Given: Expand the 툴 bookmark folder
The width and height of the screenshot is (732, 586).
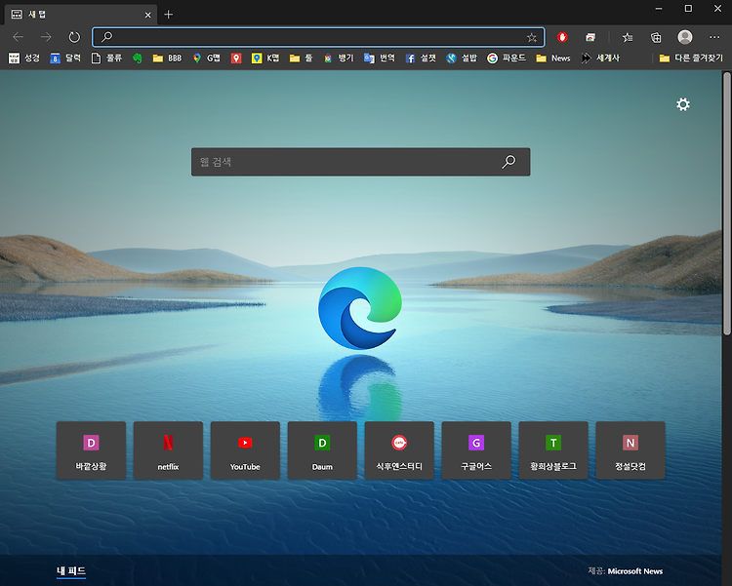Looking at the screenshot, I should pyautogui.click(x=301, y=58).
